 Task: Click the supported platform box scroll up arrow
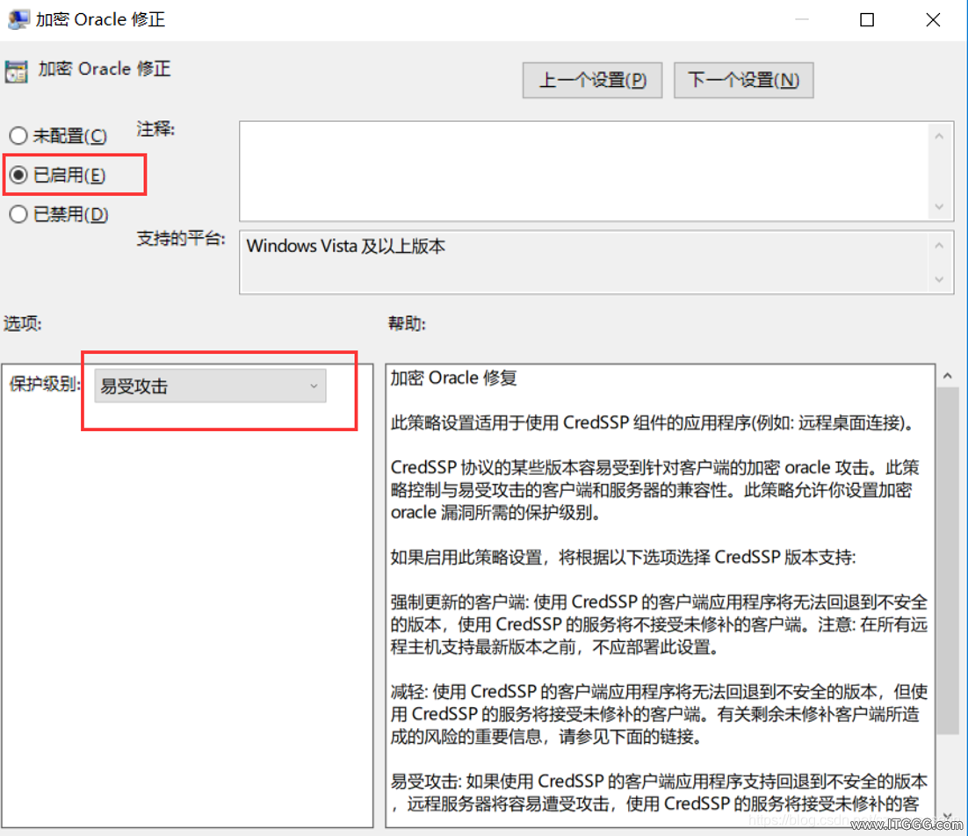[x=939, y=246]
